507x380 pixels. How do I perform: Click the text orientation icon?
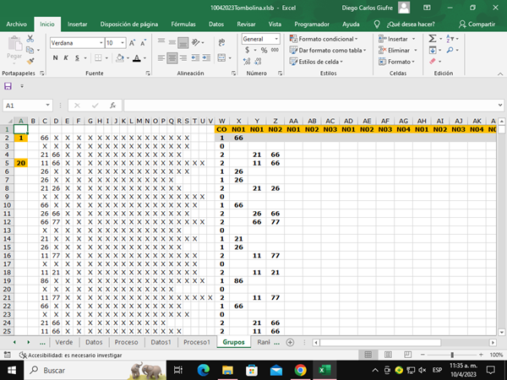[196, 42]
